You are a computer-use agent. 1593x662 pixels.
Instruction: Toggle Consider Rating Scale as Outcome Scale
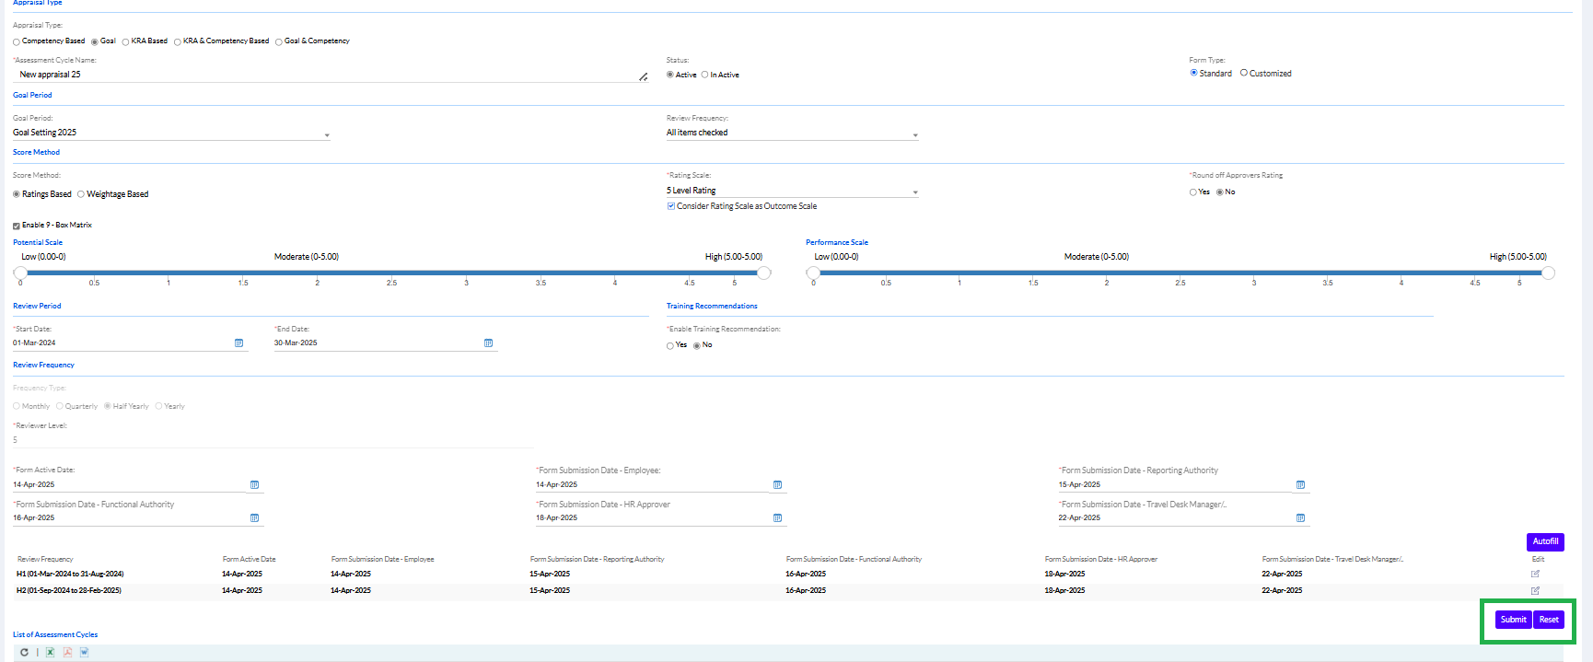671,206
